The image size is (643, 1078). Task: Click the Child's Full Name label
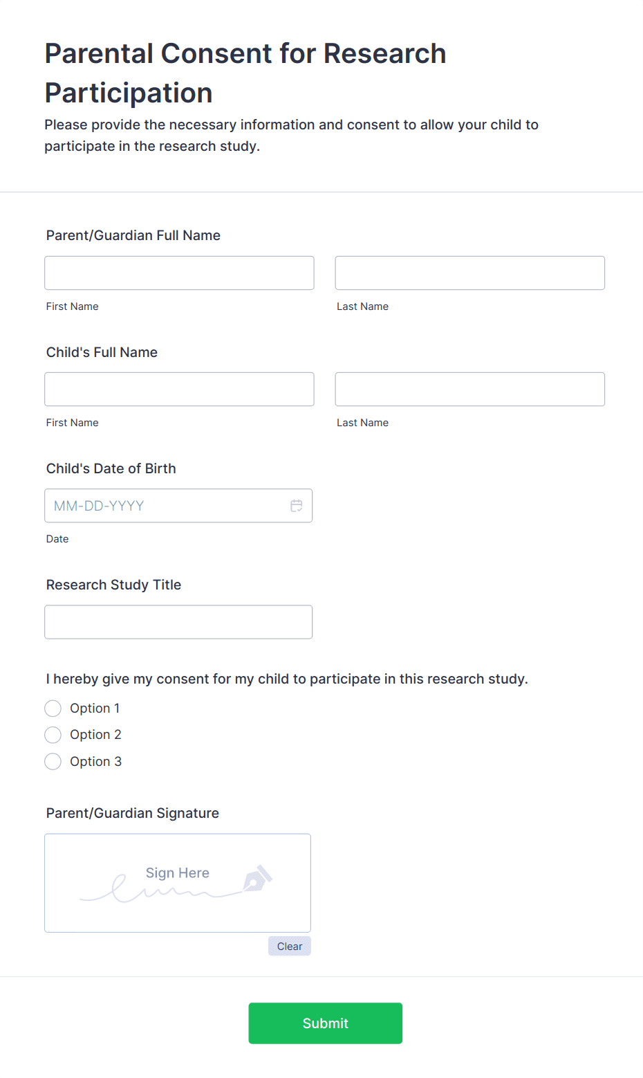(101, 352)
